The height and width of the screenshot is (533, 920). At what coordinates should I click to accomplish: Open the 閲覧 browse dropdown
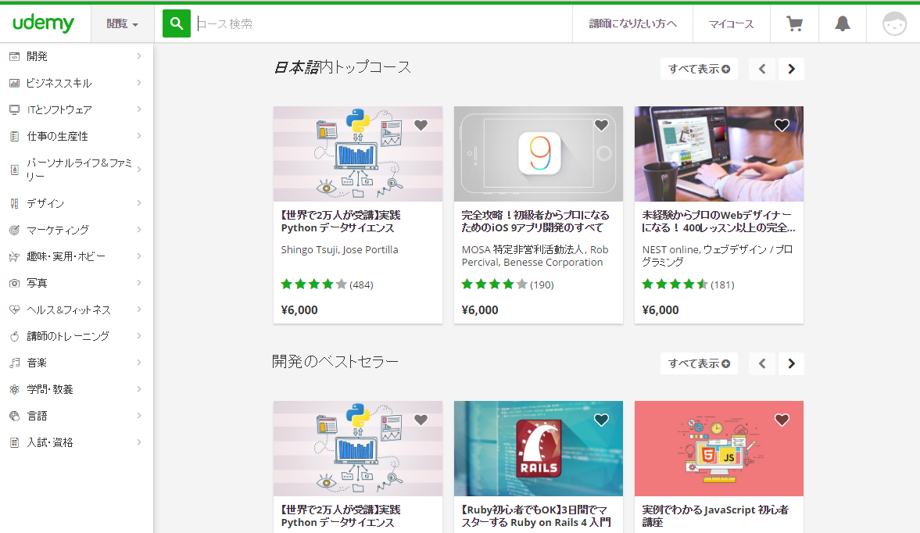[122, 23]
